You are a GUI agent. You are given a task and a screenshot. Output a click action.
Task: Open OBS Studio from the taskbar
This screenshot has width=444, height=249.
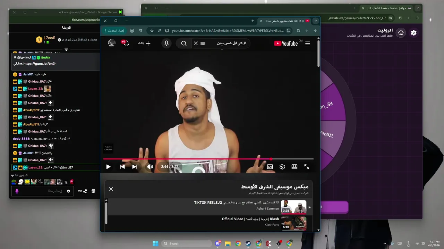coord(279,243)
